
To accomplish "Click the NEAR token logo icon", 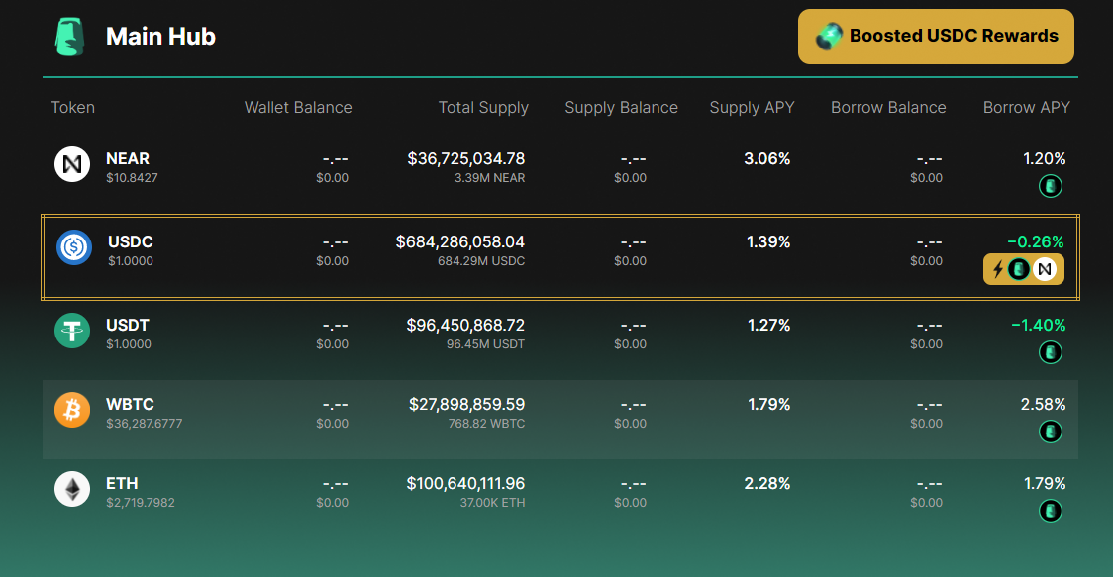I will [72, 164].
